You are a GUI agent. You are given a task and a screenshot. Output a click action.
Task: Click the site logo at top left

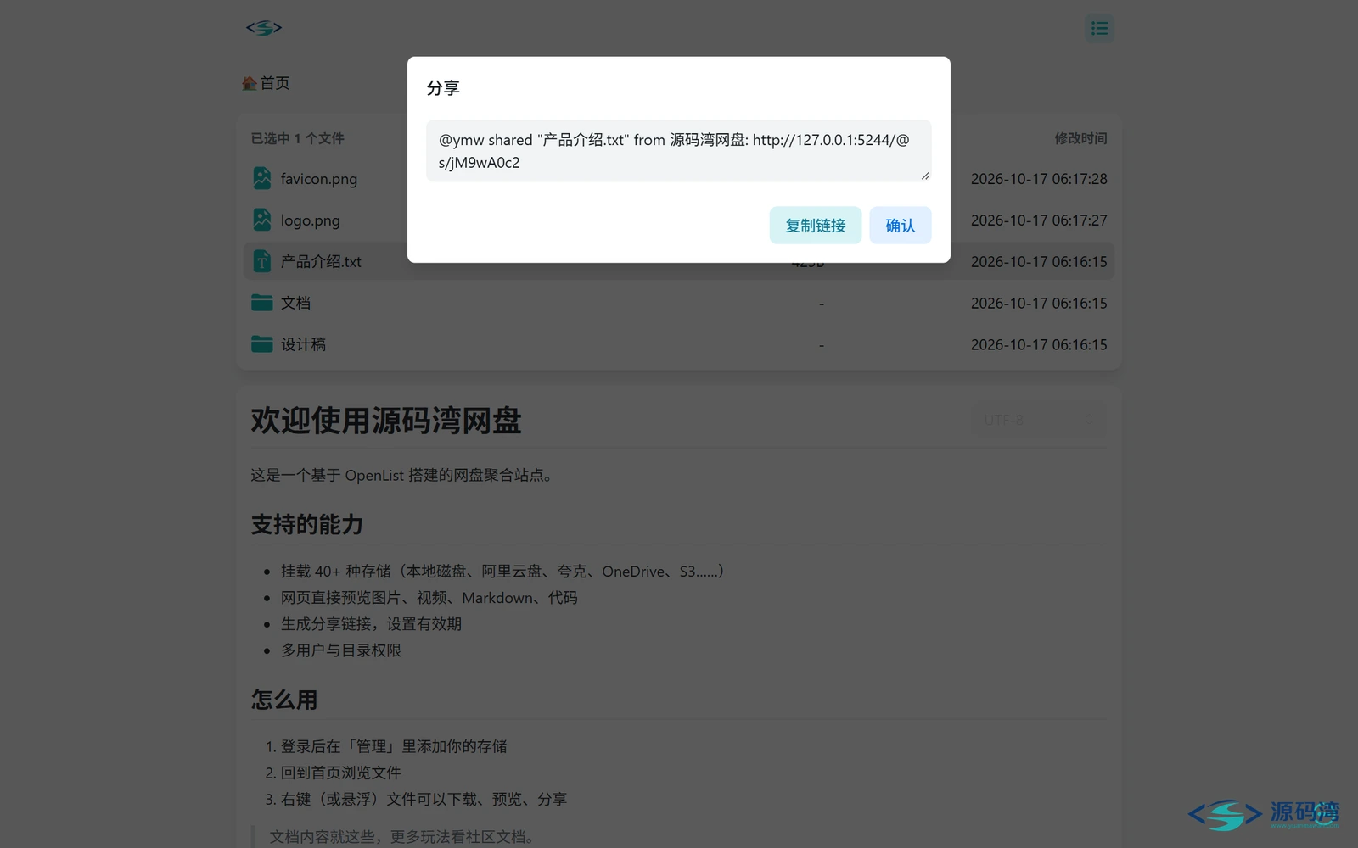(x=264, y=28)
